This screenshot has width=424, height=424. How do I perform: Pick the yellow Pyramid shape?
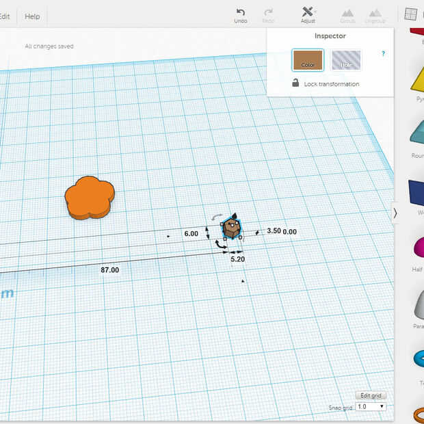point(417,80)
